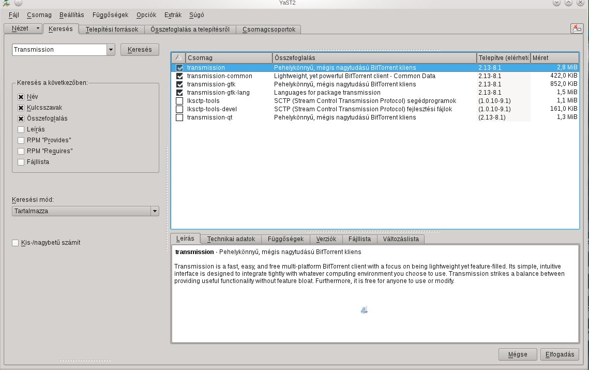Image resolution: width=589 pixels, height=370 pixels.
Task: Enable the Fájllista search checkbox
Action: click(21, 162)
